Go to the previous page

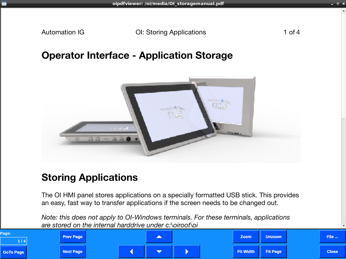(72, 237)
